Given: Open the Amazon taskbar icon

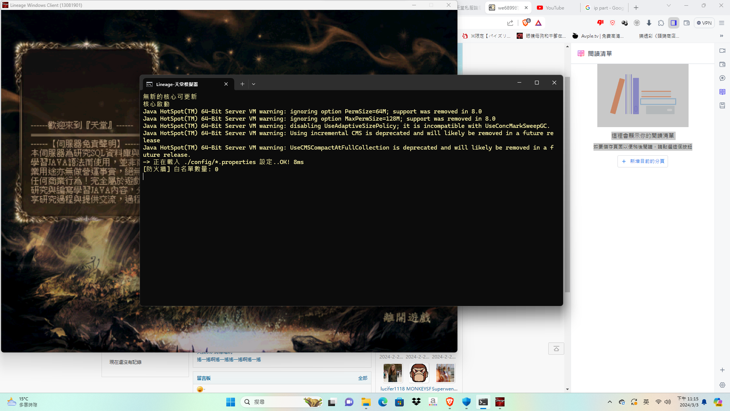Looking at the screenshot, I should [x=433, y=402].
